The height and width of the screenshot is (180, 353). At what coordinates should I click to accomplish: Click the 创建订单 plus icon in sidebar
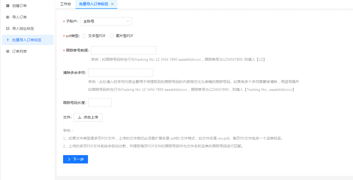(x=8, y=6)
